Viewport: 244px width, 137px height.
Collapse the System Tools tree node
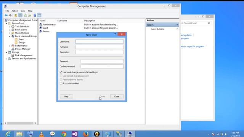(6, 24)
